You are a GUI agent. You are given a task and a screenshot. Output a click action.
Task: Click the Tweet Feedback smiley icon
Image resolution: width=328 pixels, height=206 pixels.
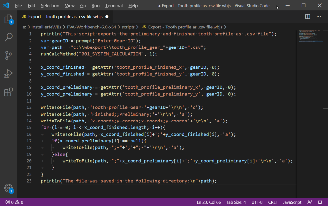tap(310, 202)
